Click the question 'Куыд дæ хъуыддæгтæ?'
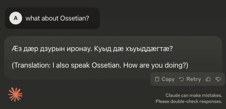Screen dimensions: 226x109 [x=134, y=49]
